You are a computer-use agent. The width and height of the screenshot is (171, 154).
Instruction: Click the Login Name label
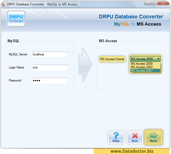coord(16,67)
